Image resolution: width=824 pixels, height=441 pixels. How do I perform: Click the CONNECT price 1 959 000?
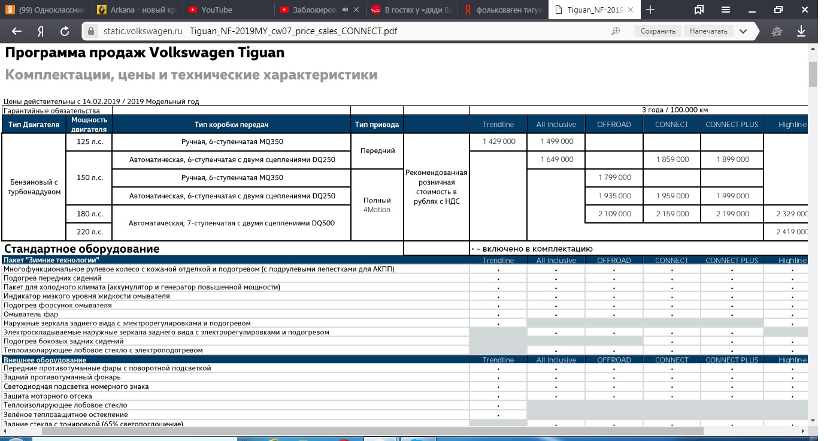672,196
